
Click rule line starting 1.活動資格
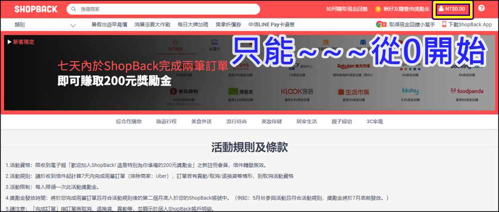coord(136,165)
